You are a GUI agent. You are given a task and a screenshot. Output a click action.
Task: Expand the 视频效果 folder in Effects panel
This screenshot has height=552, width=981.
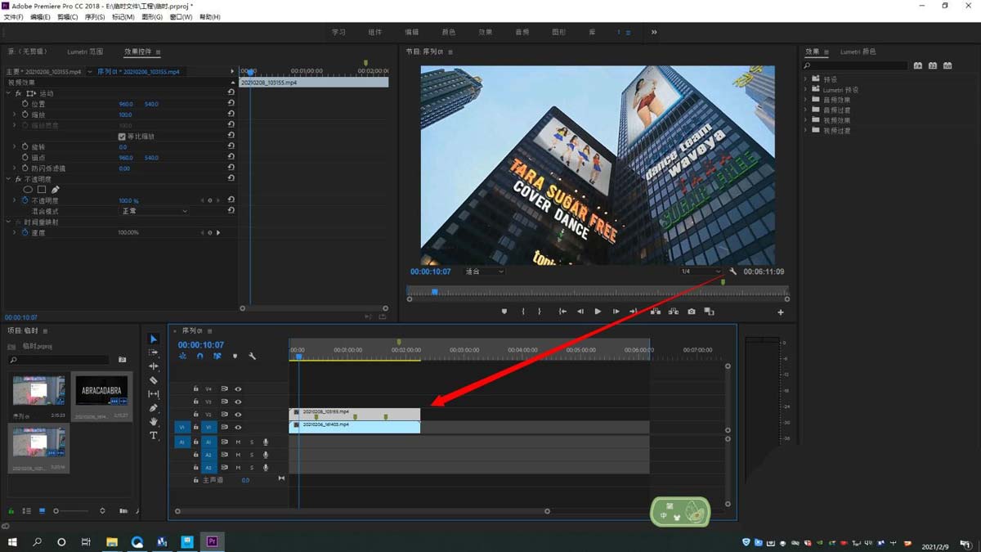806,120
